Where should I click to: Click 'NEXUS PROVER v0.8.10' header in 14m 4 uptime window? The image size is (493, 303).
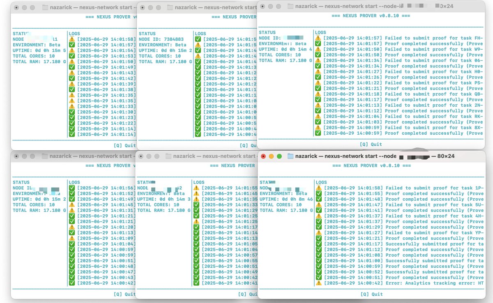click(x=371, y=16)
